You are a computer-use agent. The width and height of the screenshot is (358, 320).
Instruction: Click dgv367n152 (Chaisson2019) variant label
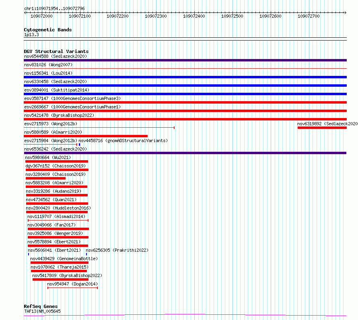(x=56, y=166)
